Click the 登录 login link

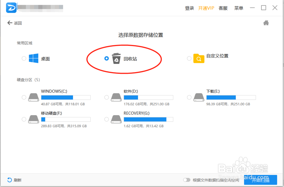click(189, 8)
